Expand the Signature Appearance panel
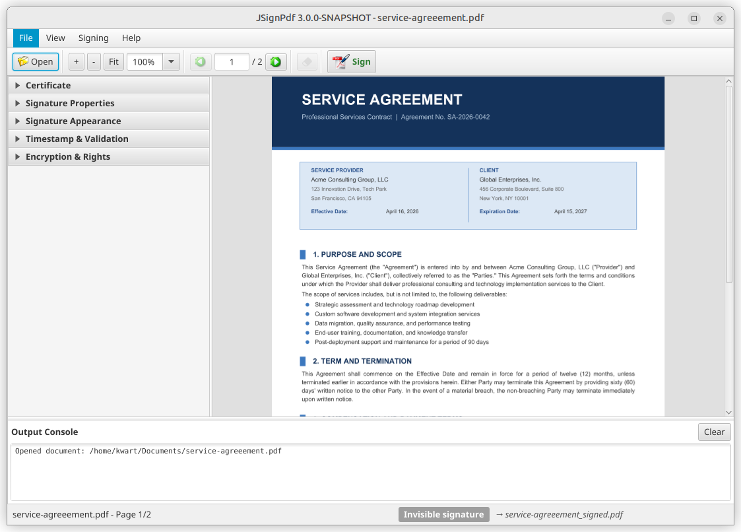This screenshot has height=532, width=741. coord(73,121)
